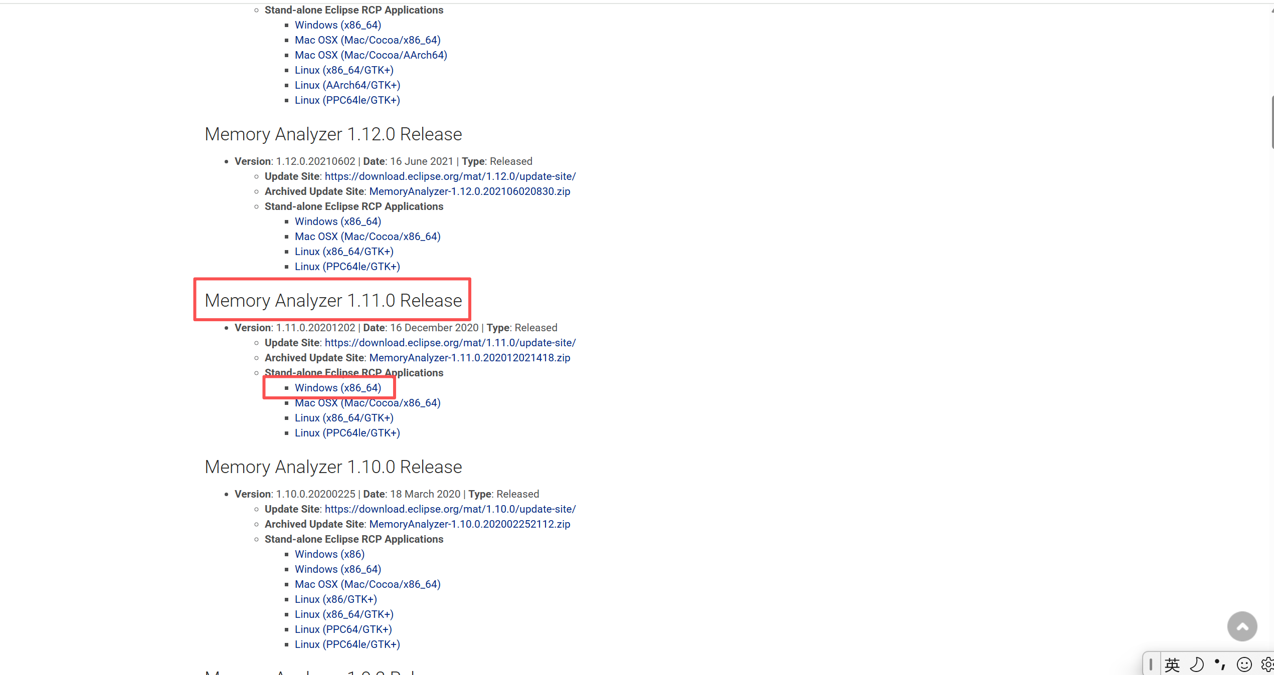Click Linux (x86_64/GTK+) under 1.11.0 Release
Screen dimensions: 1274x675
click(x=344, y=418)
